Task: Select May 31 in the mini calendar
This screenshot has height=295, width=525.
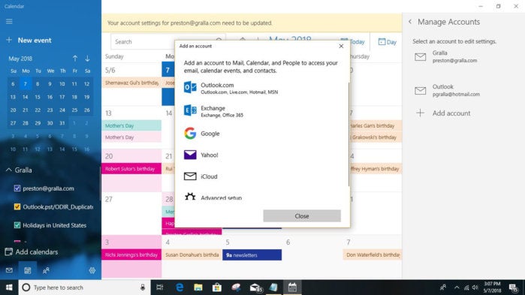Action: pos(62,123)
